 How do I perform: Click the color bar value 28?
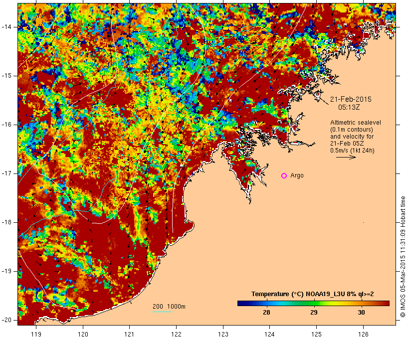tap(266, 313)
